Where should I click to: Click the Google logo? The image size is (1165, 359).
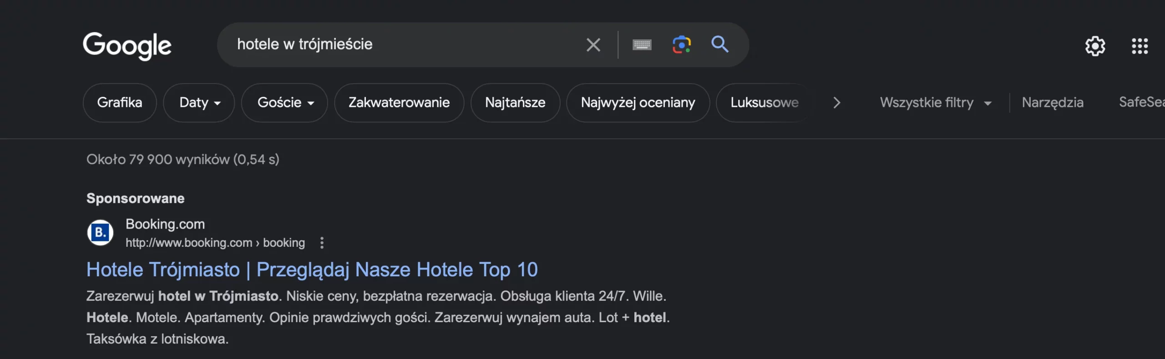[x=127, y=45]
